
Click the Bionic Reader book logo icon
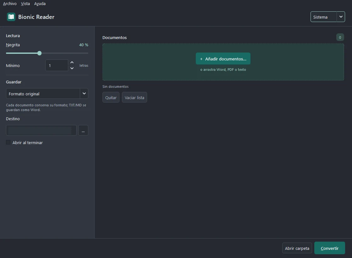[x=11, y=17]
